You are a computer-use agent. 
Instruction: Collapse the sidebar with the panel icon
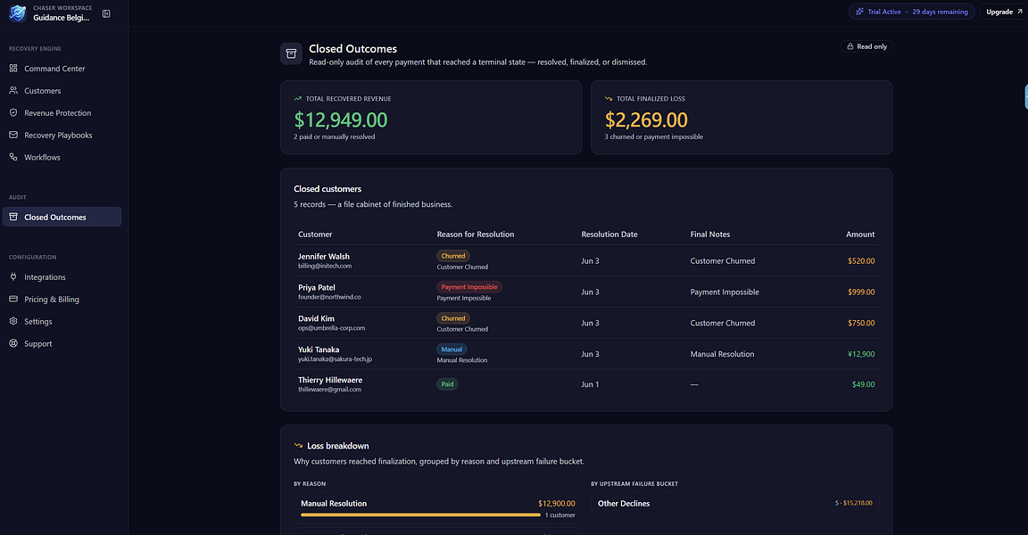click(106, 13)
